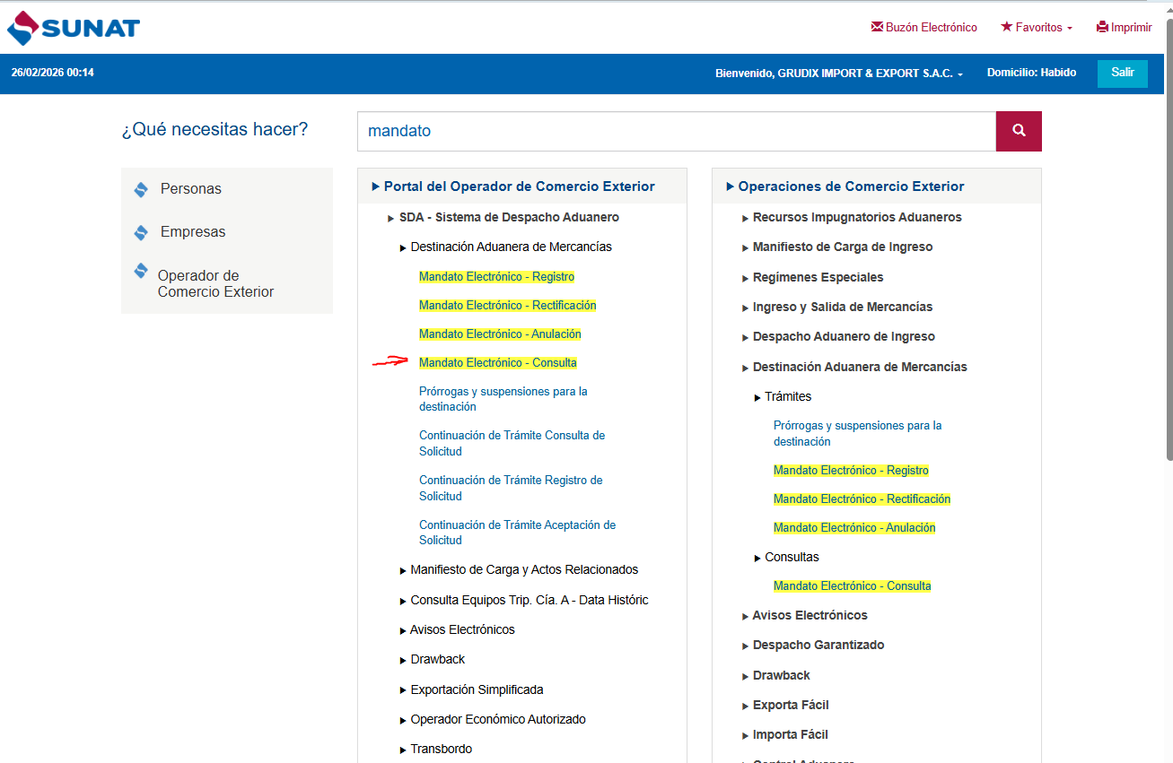1173x763 pixels.
Task: Open Mandato Electrónico - Anulación in Portal del Operador
Action: 500,334
